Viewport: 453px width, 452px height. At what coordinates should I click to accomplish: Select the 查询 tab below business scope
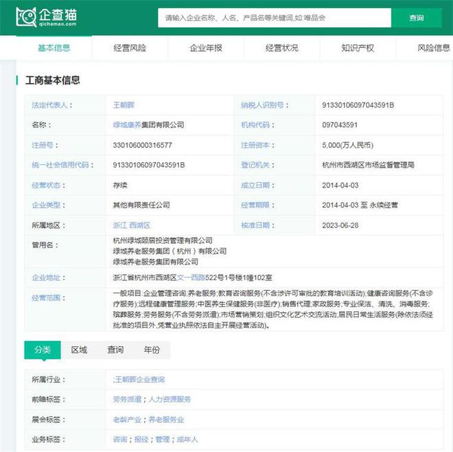click(115, 350)
